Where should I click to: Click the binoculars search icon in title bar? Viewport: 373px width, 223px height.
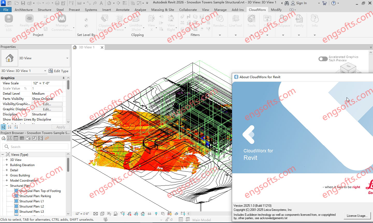(x=287, y=3)
